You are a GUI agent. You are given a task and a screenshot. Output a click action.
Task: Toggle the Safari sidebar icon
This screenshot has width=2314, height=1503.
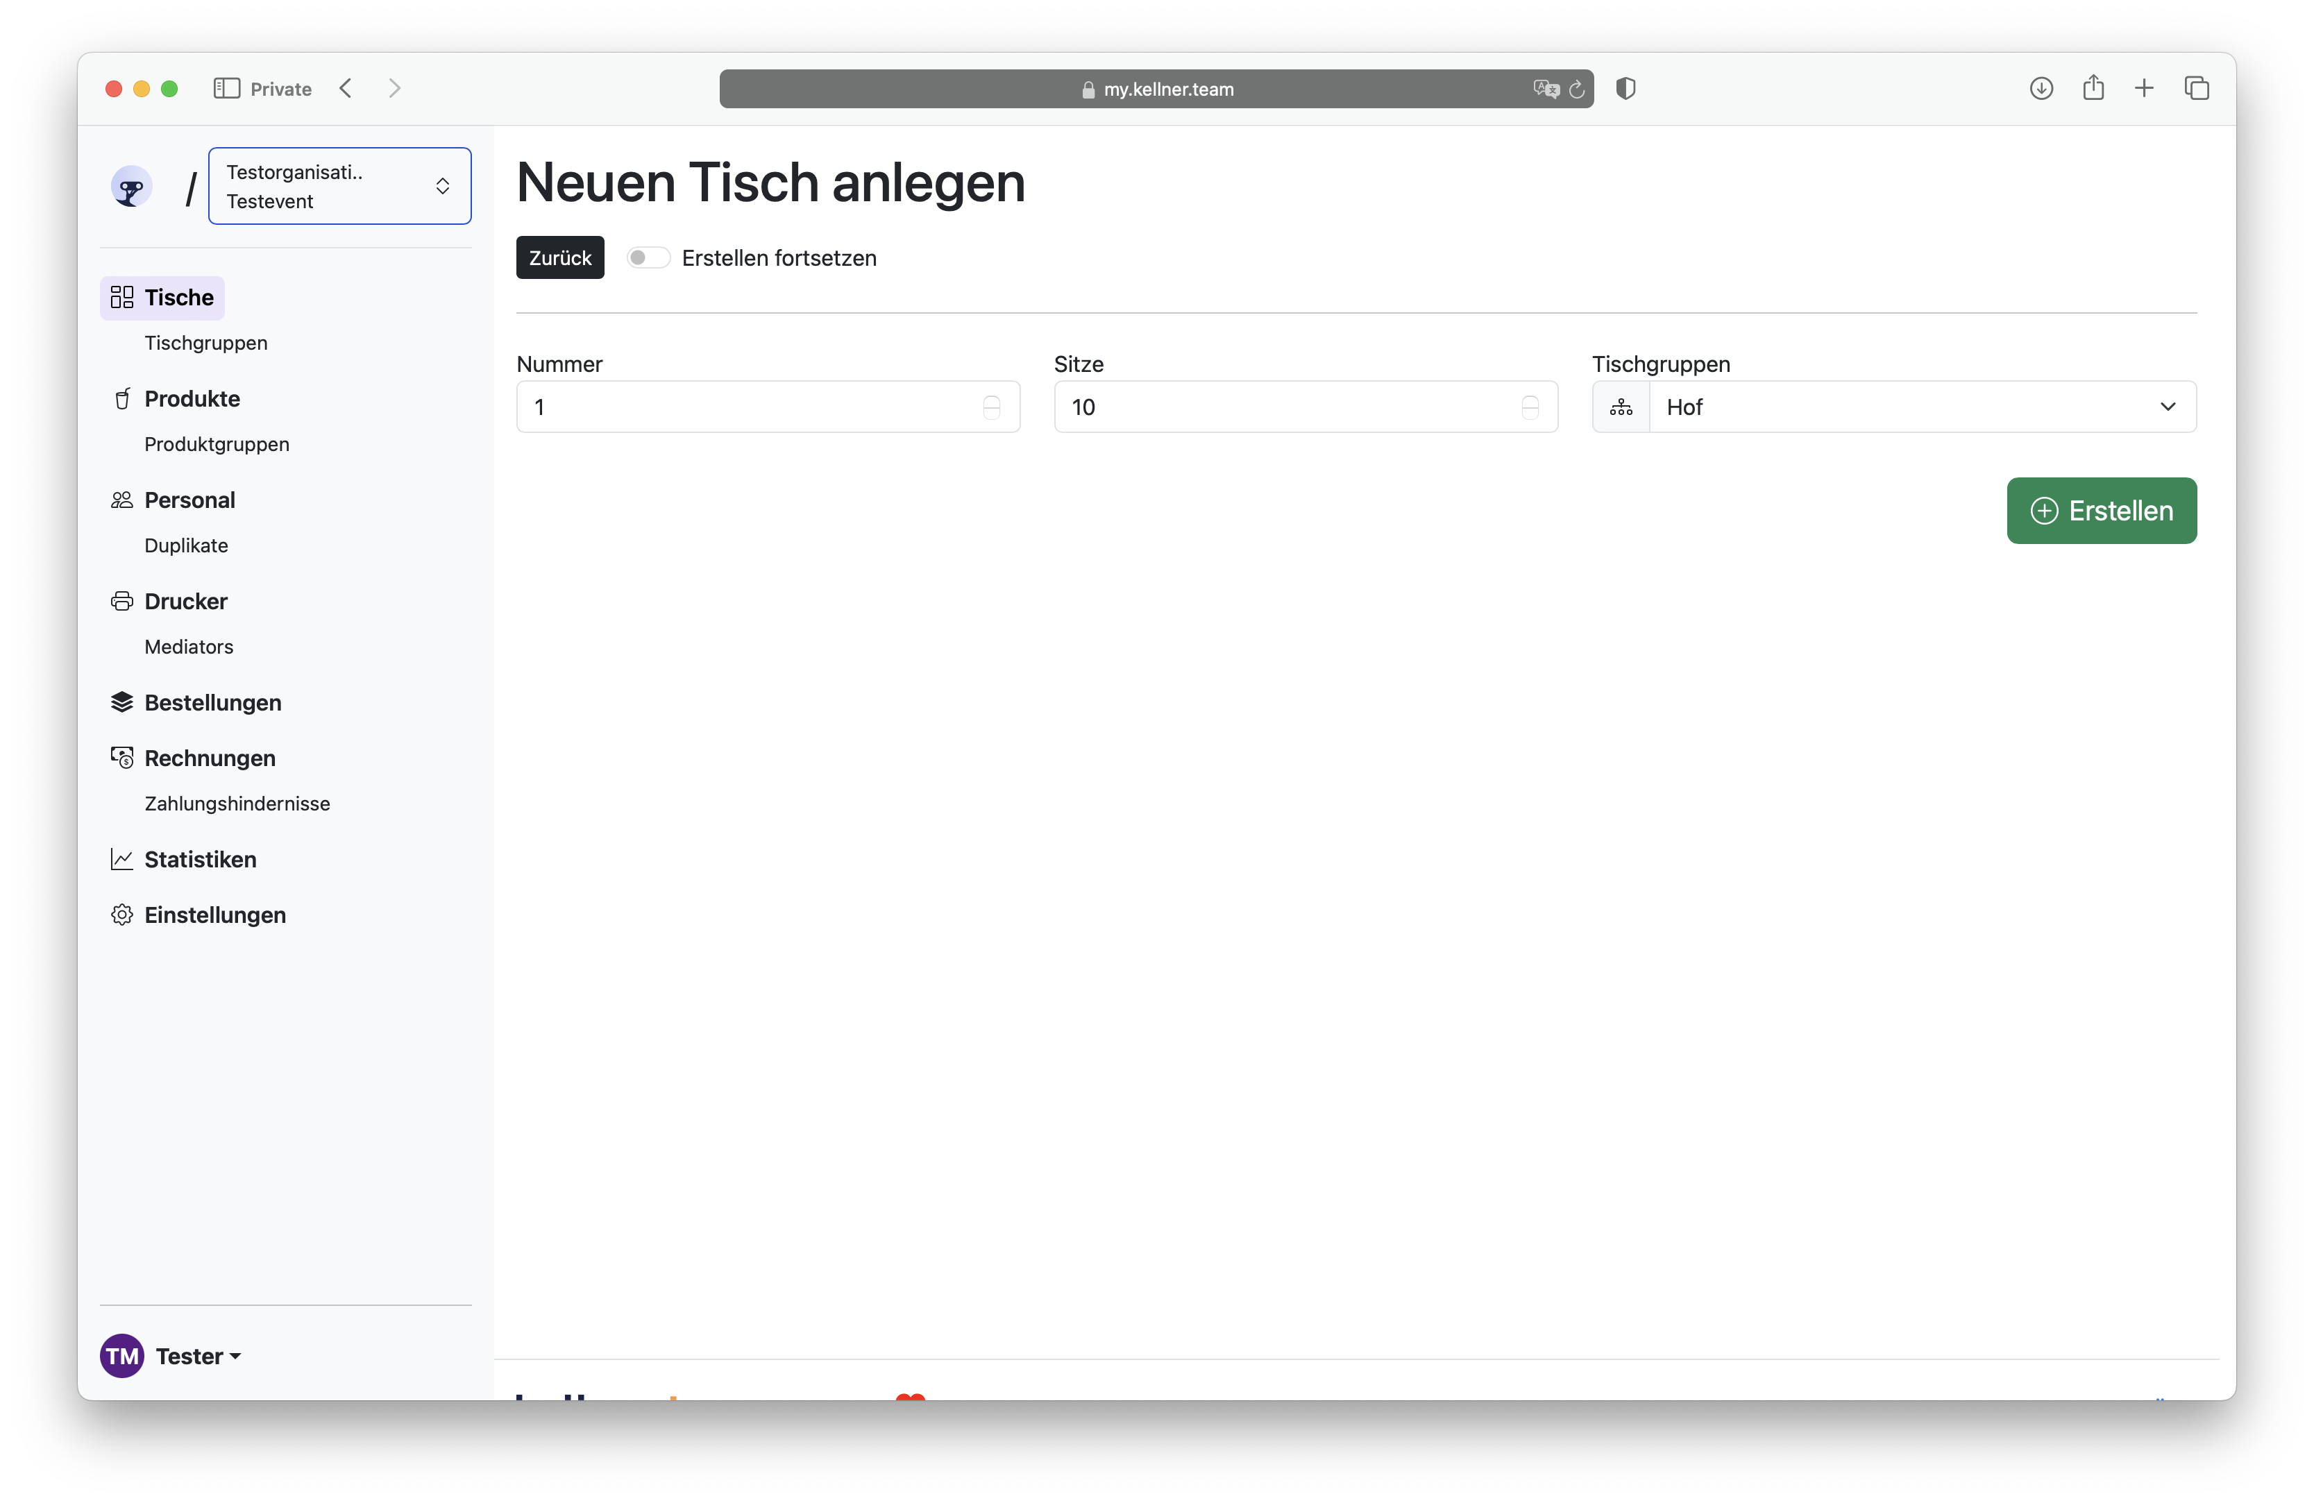pyautogui.click(x=226, y=88)
